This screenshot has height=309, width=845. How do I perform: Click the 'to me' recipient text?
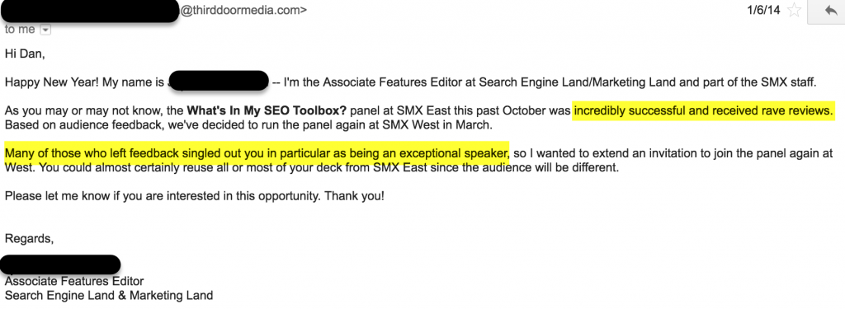pos(20,30)
